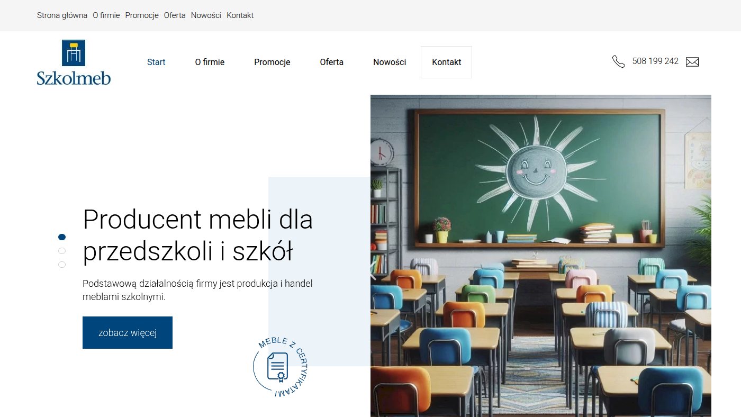Open O firmie in main navigation
The image size is (741, 417).
210,62
